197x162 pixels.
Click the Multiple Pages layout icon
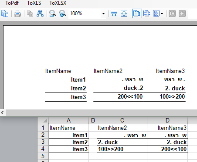coord(156,13)
